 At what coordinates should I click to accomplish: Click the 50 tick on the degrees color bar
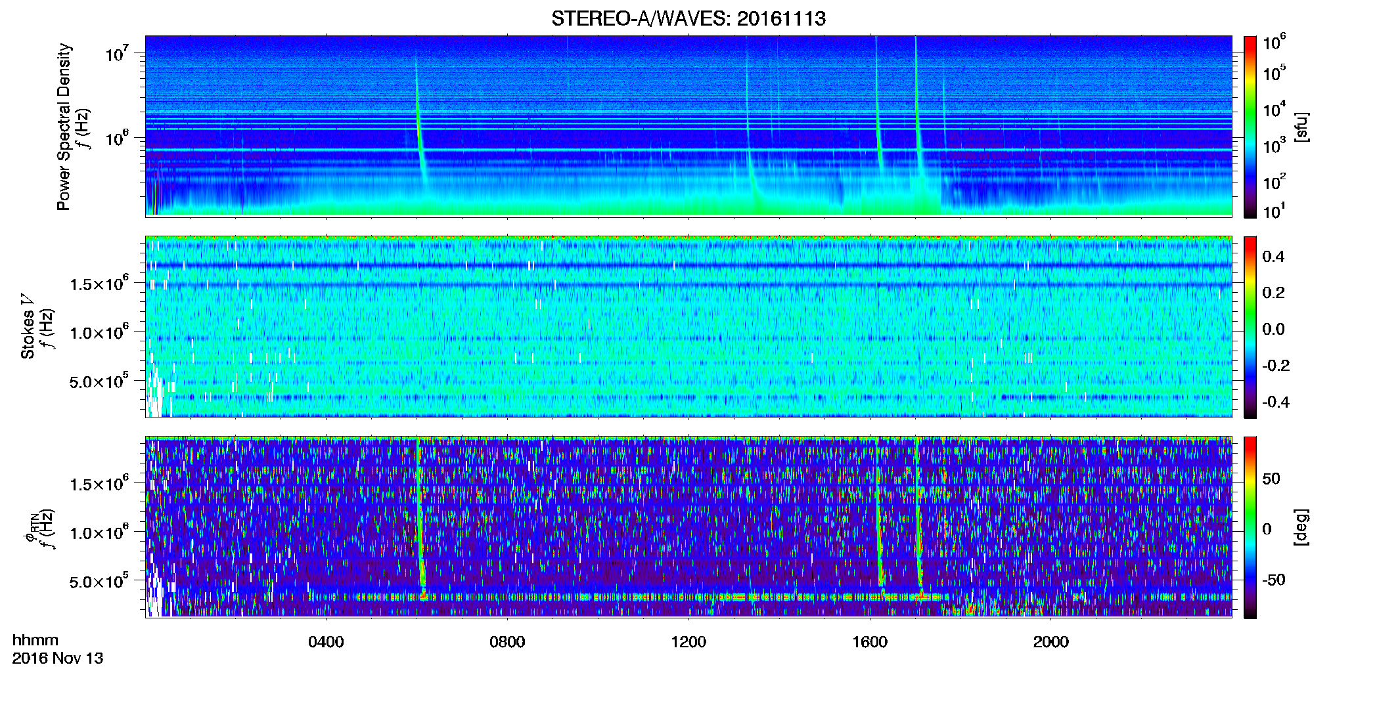1271,479
